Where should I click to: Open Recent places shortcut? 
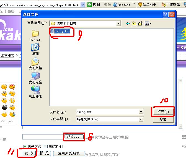[x=35, y=36]
